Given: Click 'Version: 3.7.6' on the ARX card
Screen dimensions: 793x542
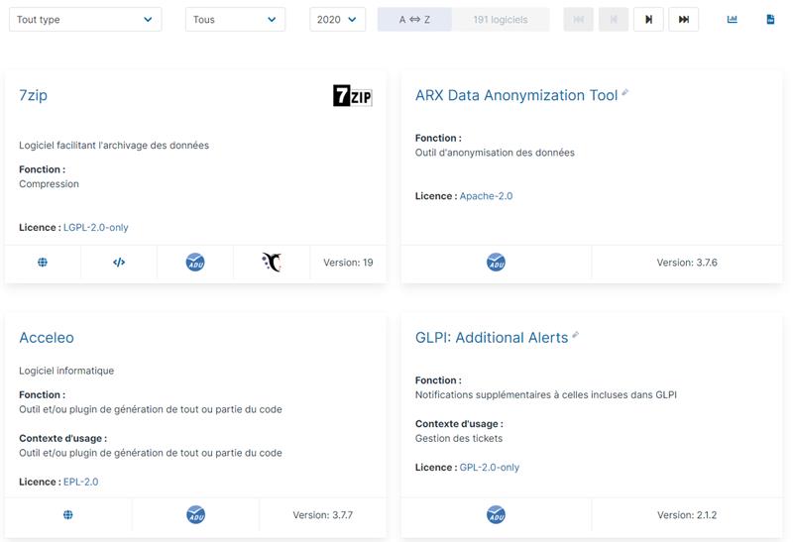Looking at the screenshot, I should pos(687,263).
